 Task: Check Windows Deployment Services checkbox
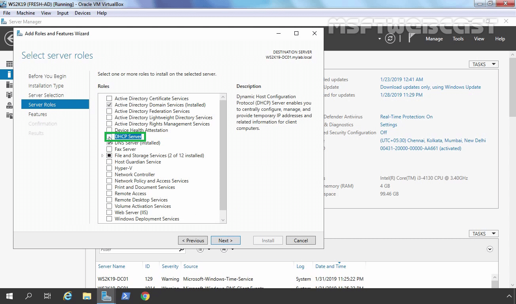(x=109, y=219)
